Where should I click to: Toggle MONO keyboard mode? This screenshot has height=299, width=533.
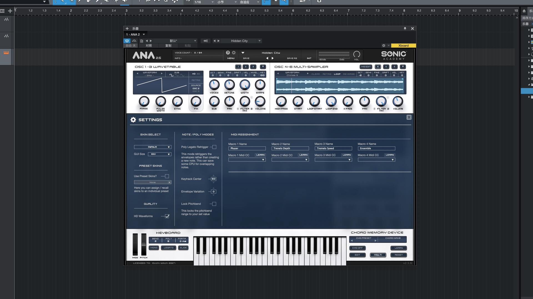click(154, 248)
